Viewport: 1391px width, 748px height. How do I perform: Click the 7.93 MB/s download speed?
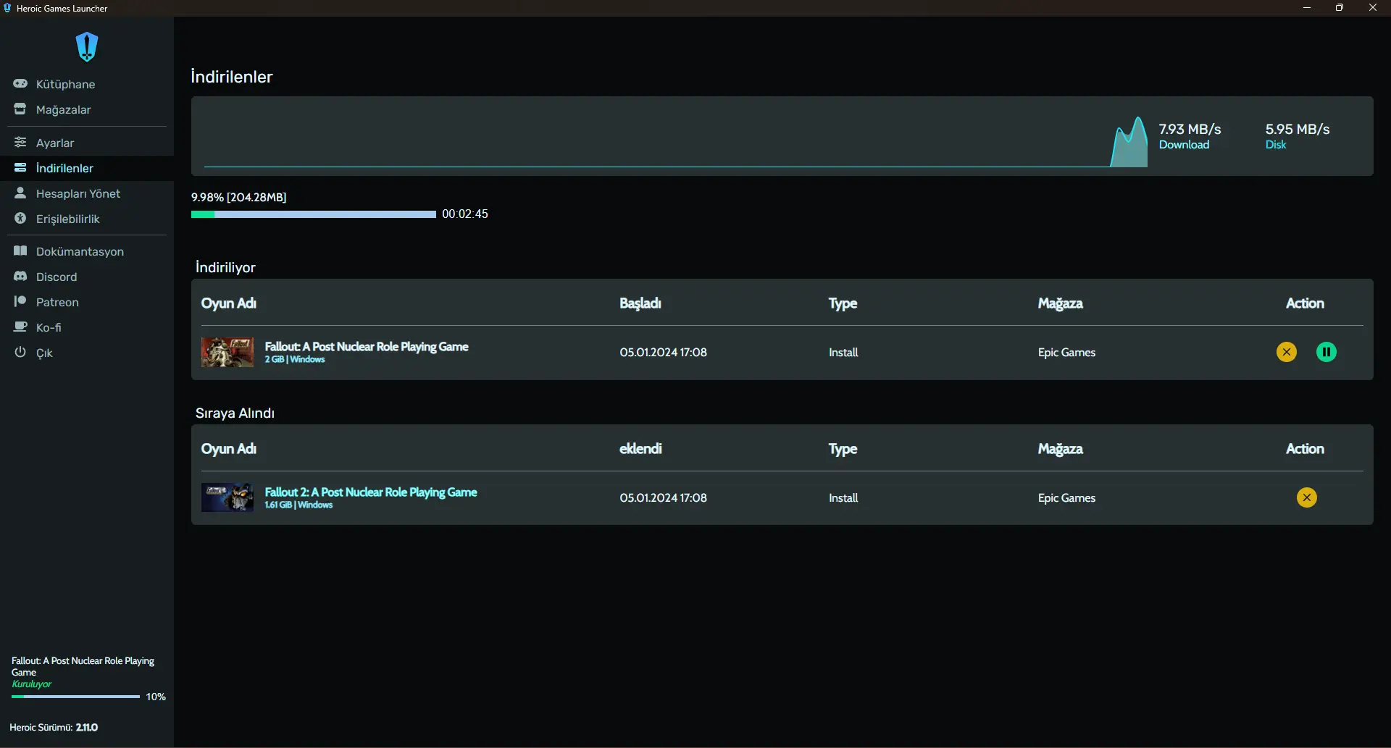[x=1190, y=129]
